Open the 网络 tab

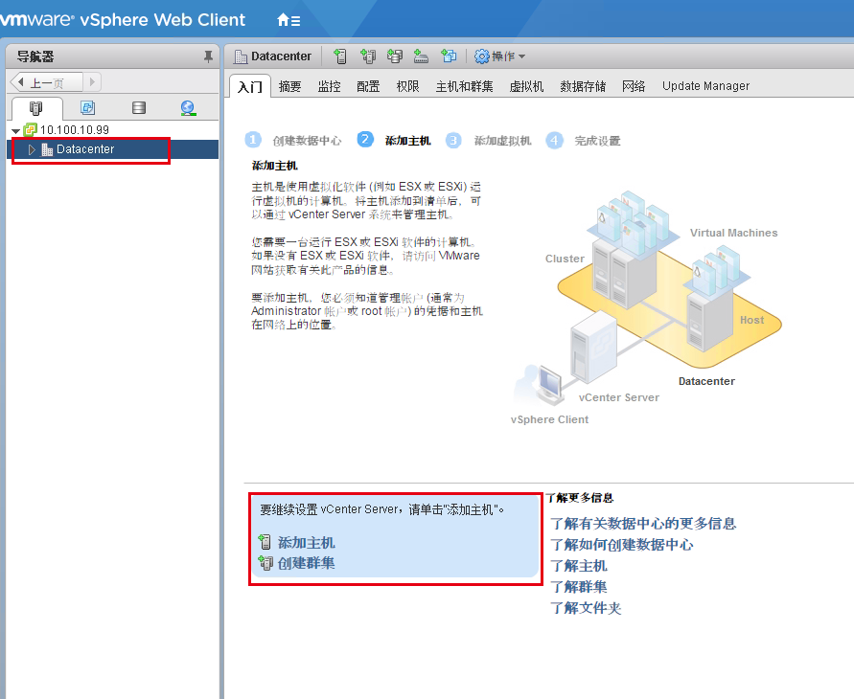tap(634, 86)
